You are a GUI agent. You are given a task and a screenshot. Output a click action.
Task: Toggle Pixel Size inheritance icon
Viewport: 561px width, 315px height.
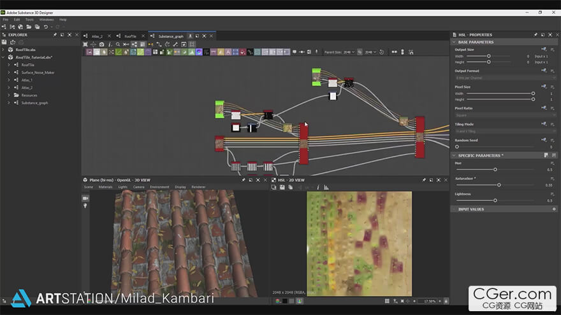(544, 87)
